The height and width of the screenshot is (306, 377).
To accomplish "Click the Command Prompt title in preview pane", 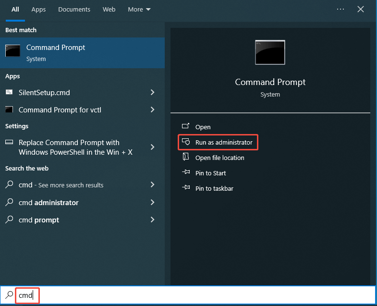I will point(270,82).
